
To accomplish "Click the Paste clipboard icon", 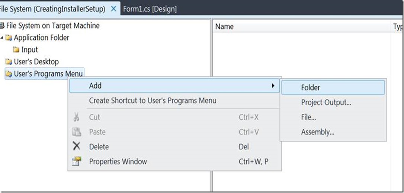I will [x=77, y=132].
